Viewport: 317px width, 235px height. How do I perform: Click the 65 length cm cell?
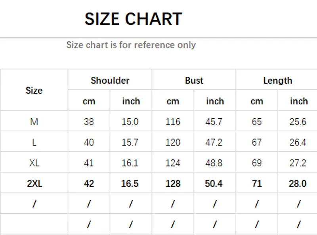257,121
